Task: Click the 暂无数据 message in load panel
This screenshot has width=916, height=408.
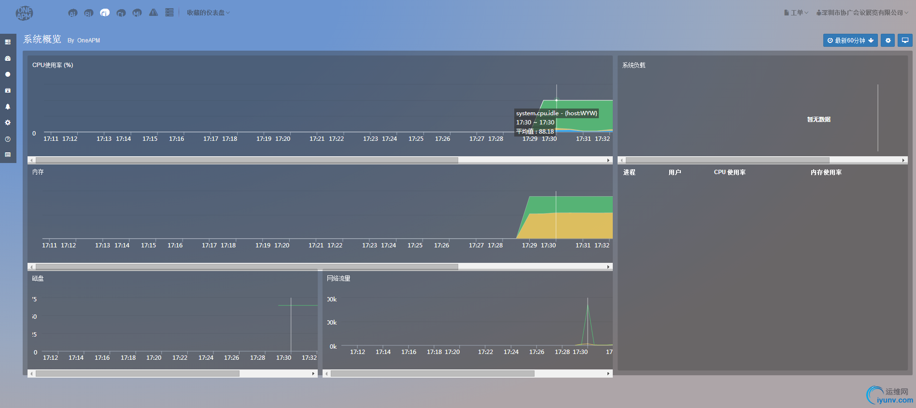Action: pos(819,120)
